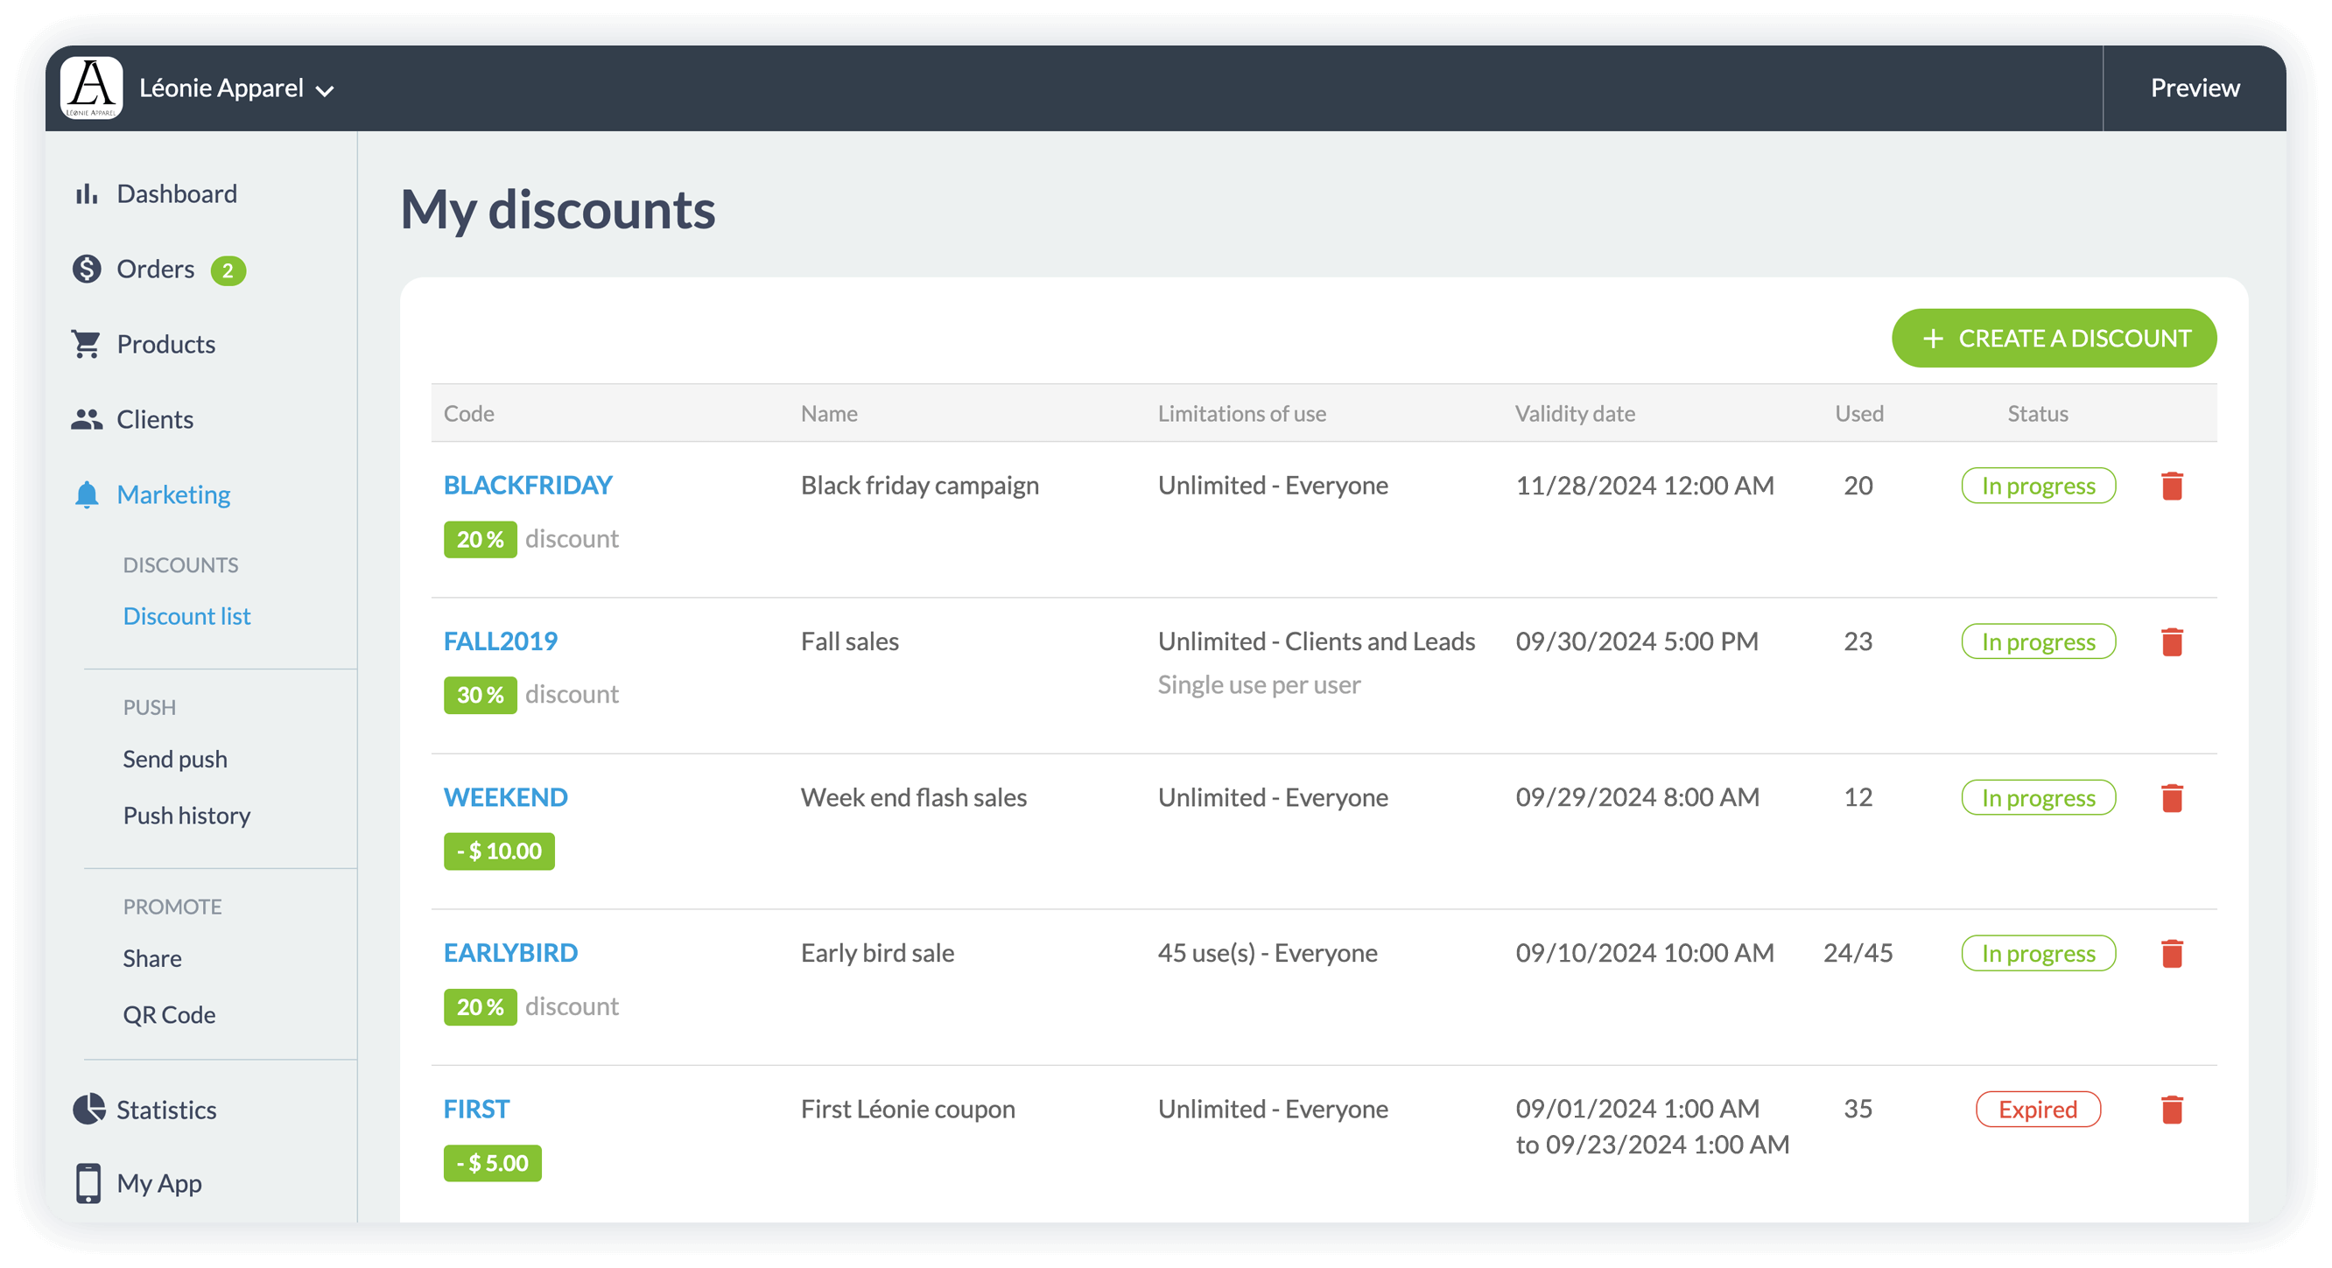Click the Expired status badge

(x=2037, y=1109)
